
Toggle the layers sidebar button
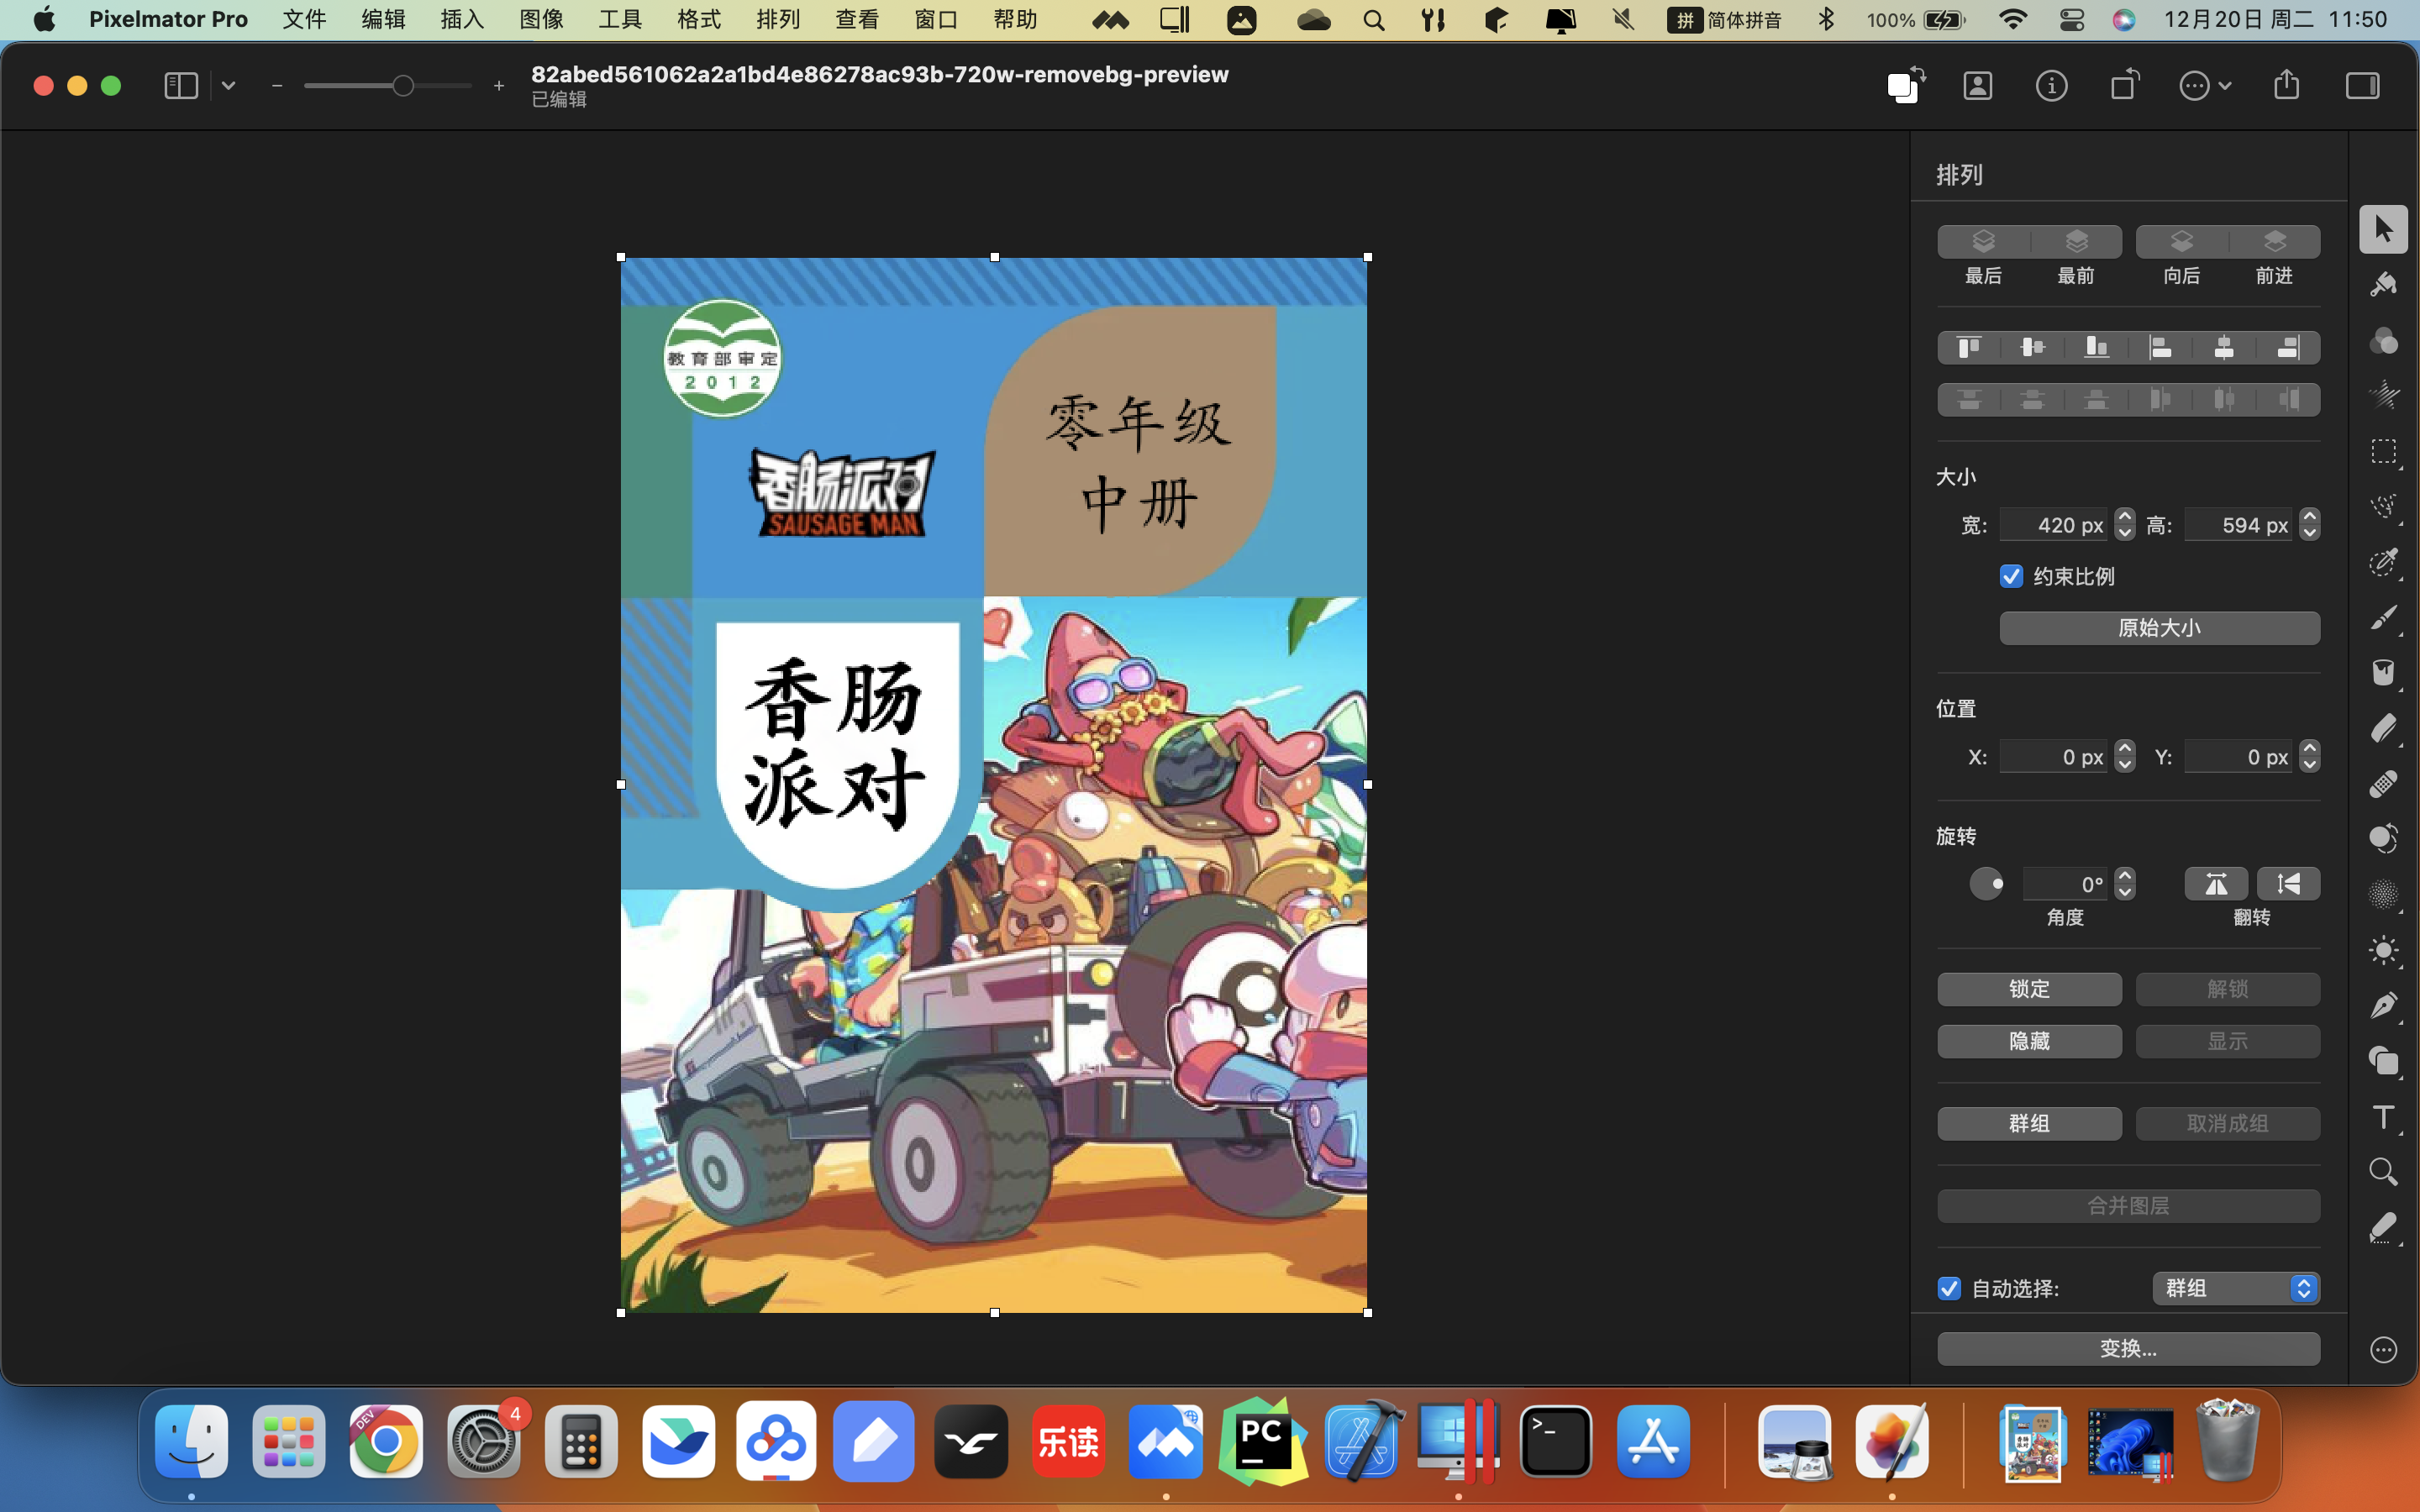pos(181,86)
